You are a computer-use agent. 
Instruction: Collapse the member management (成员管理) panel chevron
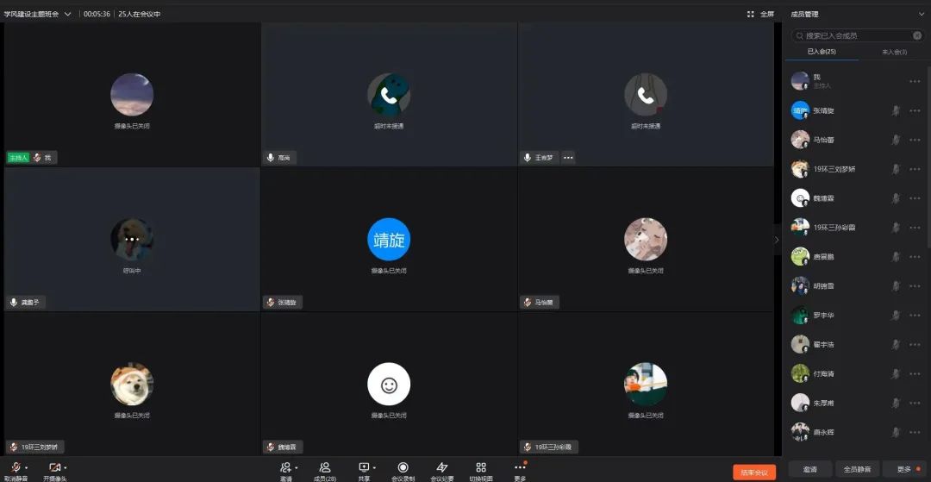(x=920, y=14)
